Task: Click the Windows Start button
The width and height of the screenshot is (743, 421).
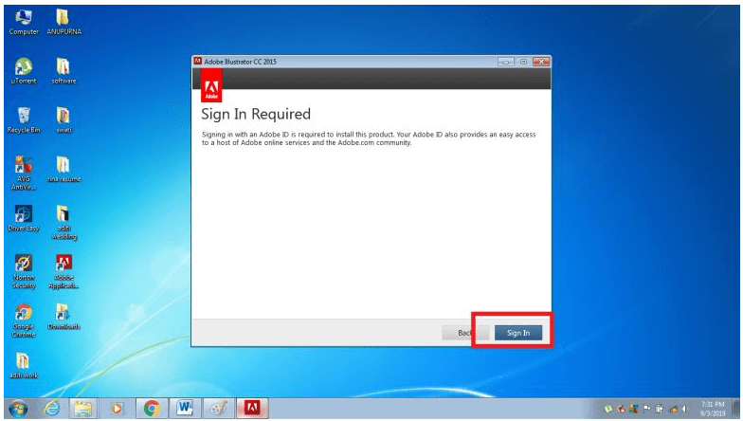Action: 20,409
